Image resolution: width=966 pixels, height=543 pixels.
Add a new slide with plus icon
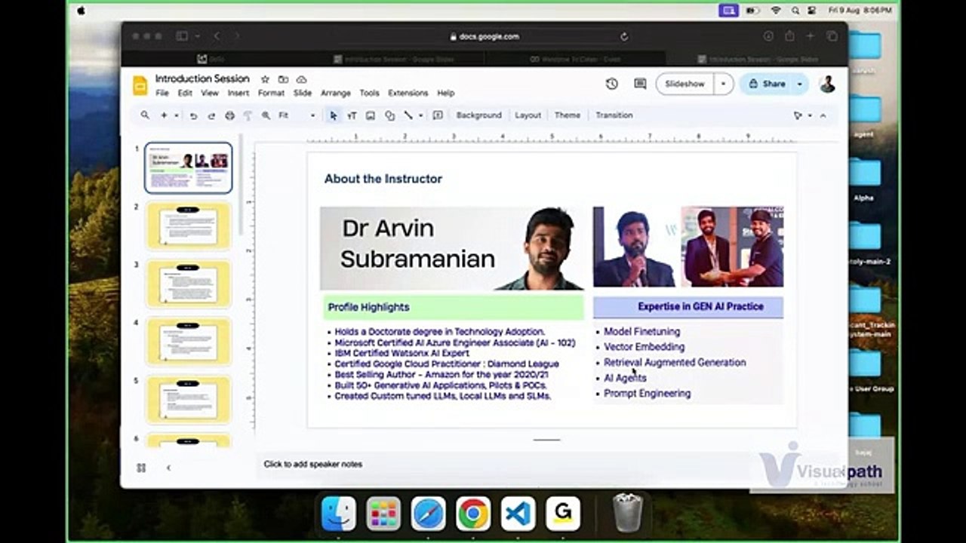coord(164,115)
